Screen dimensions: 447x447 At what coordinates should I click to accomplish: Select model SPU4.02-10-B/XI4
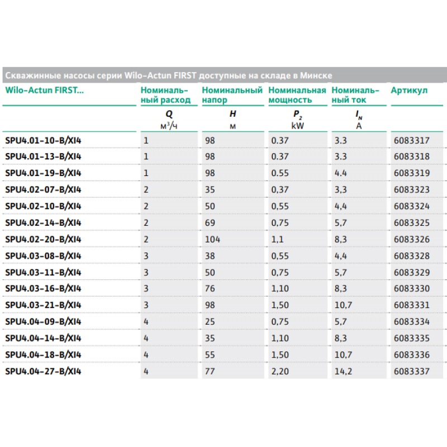point(43,206)
